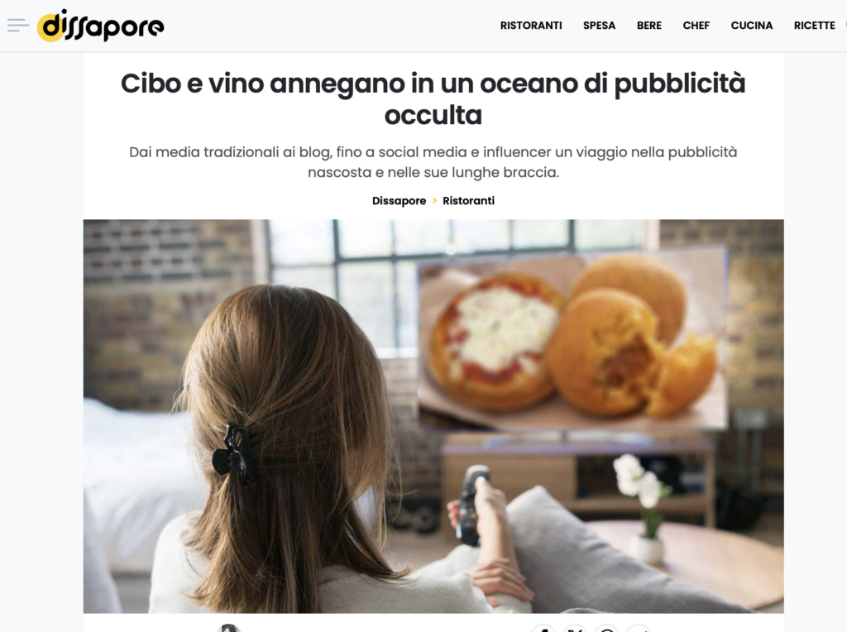Follow the Dissapore breadcrumb link
847x632 pixels.
click(x=400, y=201)
